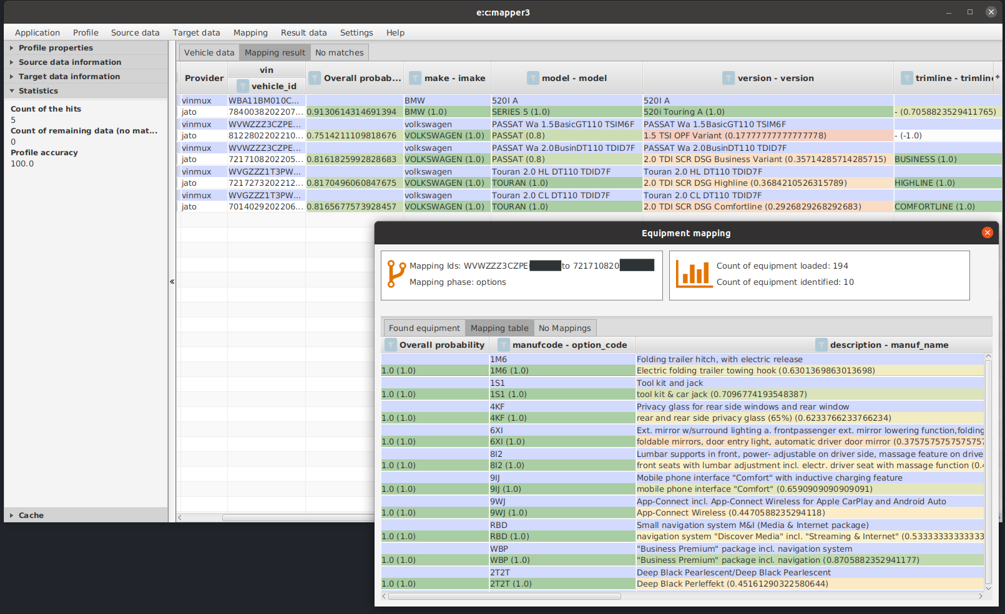Viewport: 1005px width, 614px height.
Task: Click filter icon on version - version column
Action: tap(728, 78)
